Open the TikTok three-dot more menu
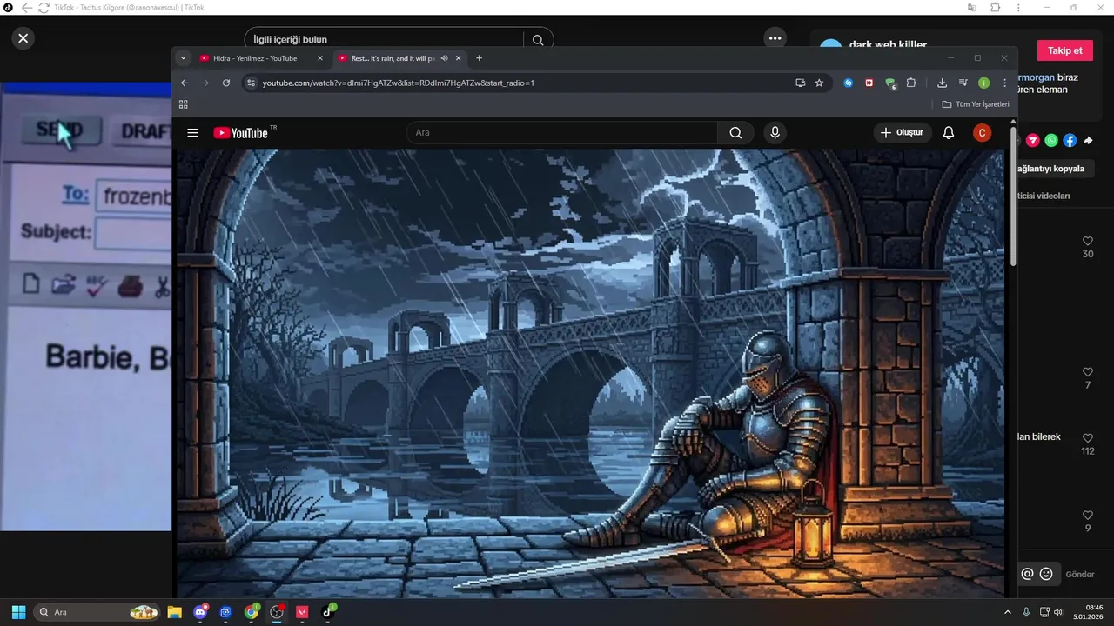Screen dimensions: 1114x626 pyautogui.click(x=775, y=38)
